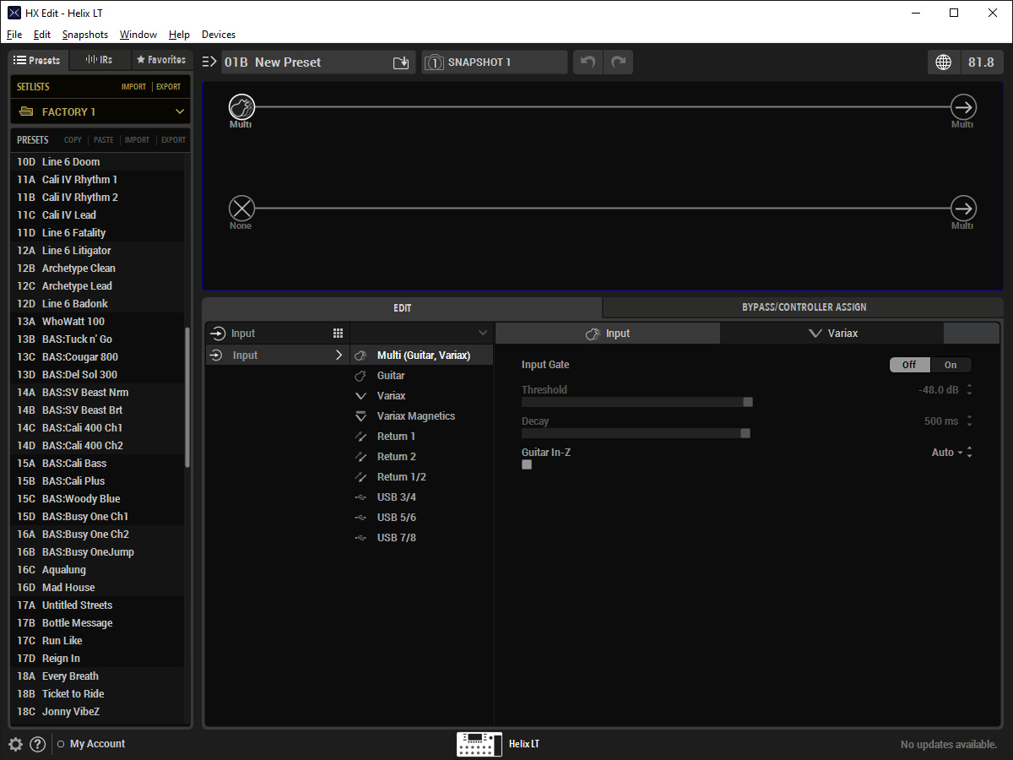Select the Multi guitar input block on path 1
The height and width of the screenshot is (760, 1013).
[x=241, y=107]
